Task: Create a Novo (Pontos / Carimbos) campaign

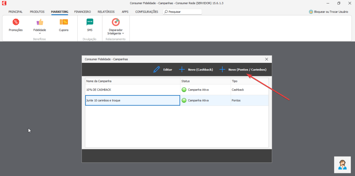Action: tap(247, 69)
